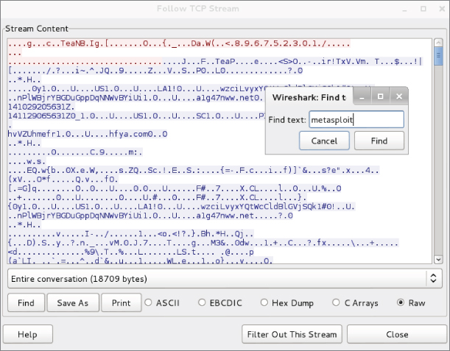Viewport: 450px width, 351px height.
Task: Click the Print button
Action: (121, 303)
